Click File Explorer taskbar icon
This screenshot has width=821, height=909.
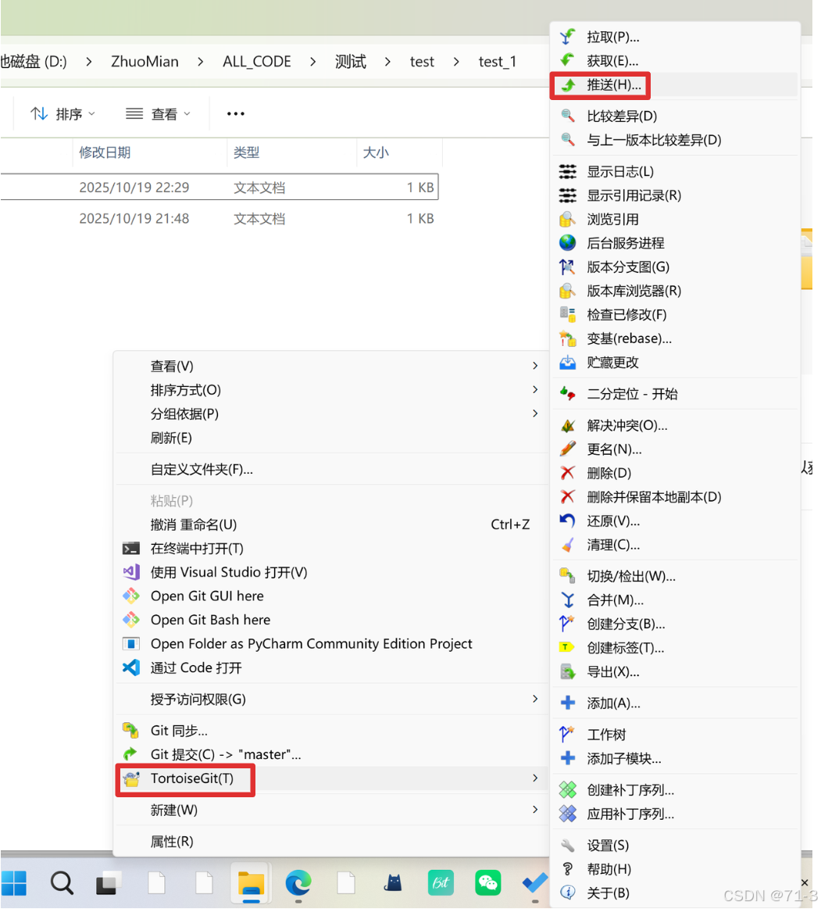click(x=251, y=884)
